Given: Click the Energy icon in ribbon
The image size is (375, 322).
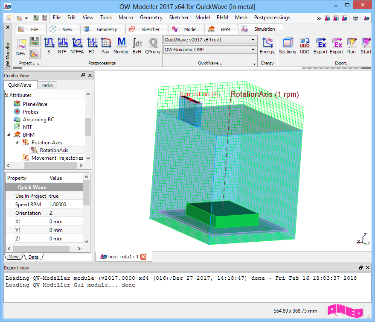Looking at the screenshot, I should coord(267,45).
